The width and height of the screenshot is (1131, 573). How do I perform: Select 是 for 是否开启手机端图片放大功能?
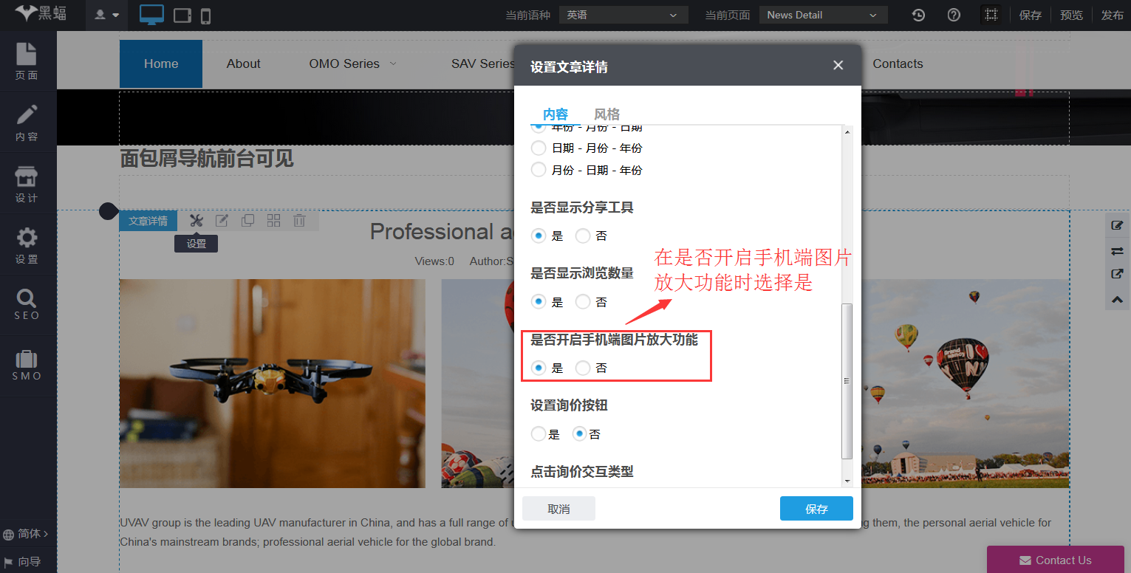tap(539, 367)
